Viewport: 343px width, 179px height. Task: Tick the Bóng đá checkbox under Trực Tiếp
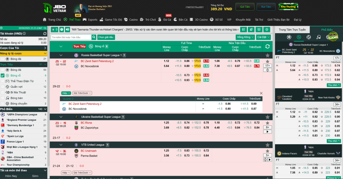pyautogui.click(x=3, y=70)
